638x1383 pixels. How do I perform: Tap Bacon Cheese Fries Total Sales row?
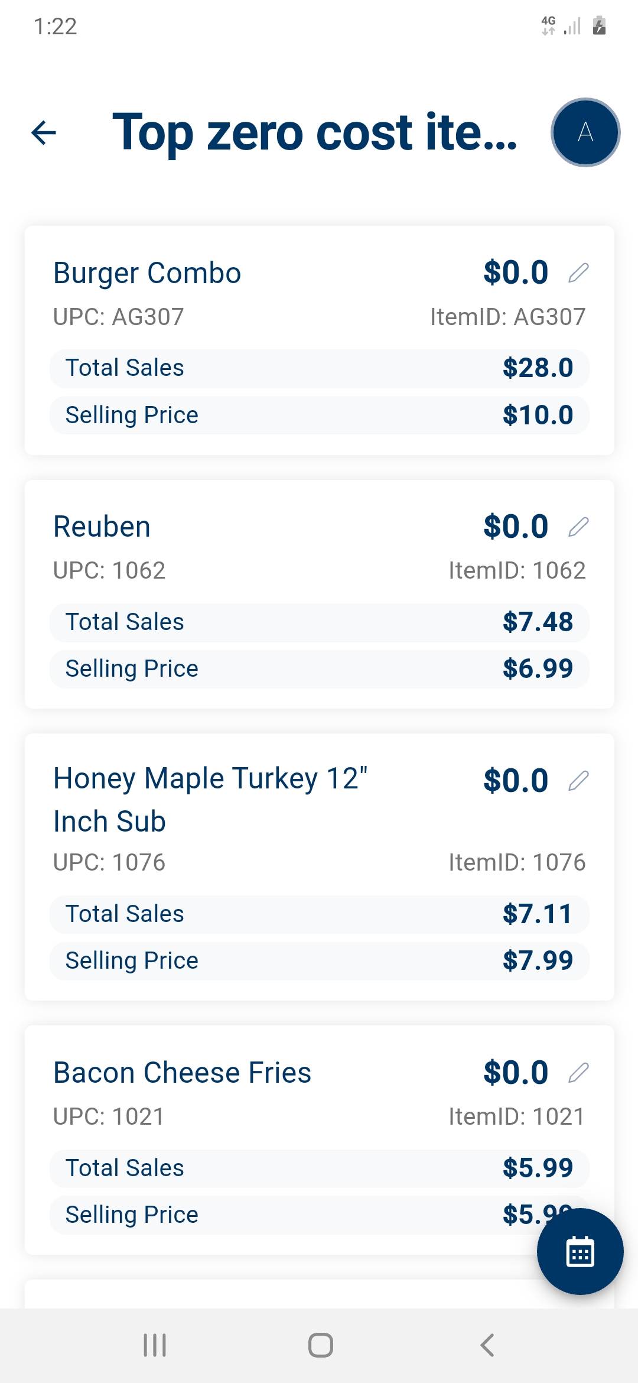pos(319,1168)
